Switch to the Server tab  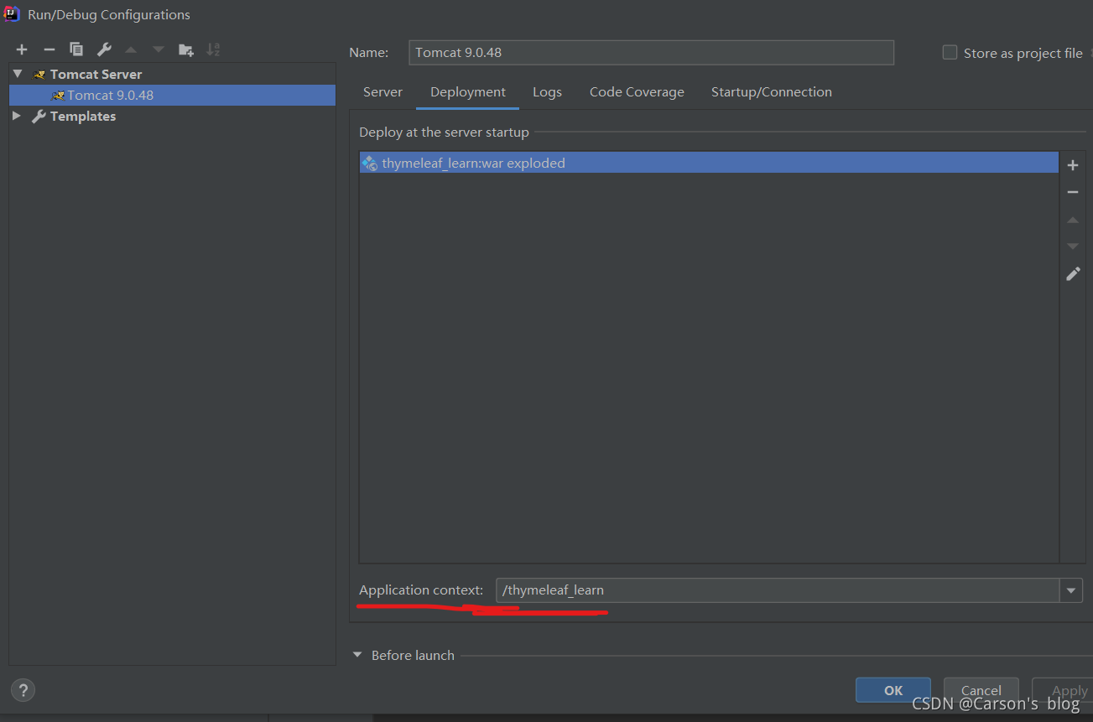click(x=383, y=92)
